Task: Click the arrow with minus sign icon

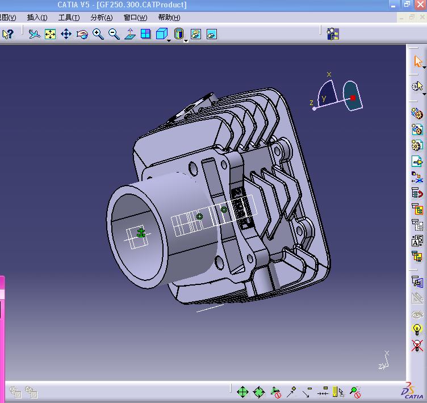Action: click(x=307, y=392)
